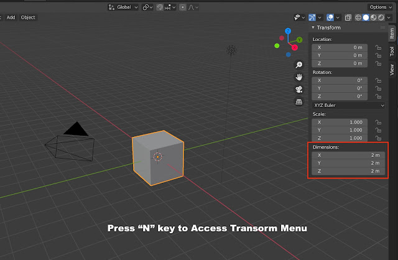Screen dimensions: 398x260
Task: Click the pan hand viewport button
Action: [299, 77]
